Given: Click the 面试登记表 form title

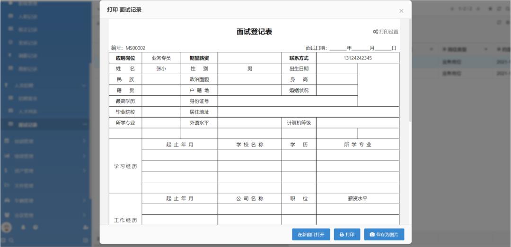Looking at the screenshot, I should pos(254,32).
